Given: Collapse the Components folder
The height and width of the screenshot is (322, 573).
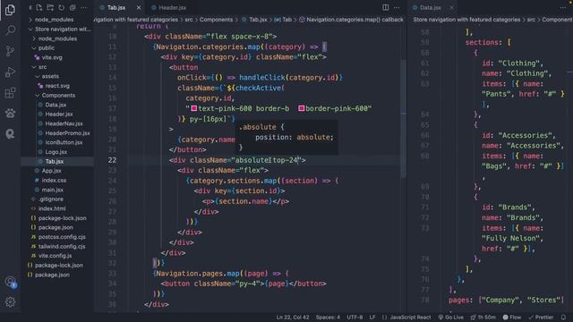Looking at the screenshot, I should 58,96.
